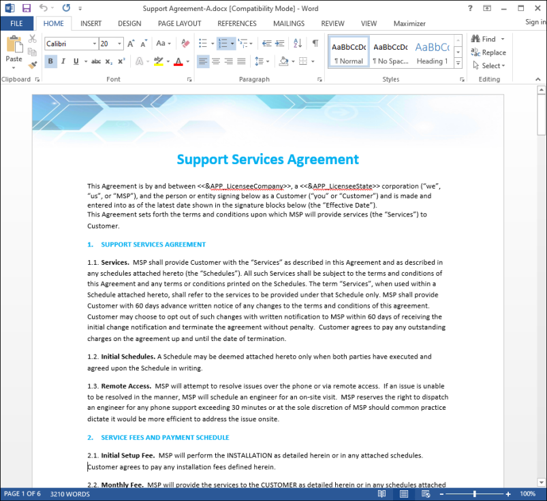The width and height of the screenshot is (547, 501).
Task: Switch to the INSERT tab
Action: (91, 23)
